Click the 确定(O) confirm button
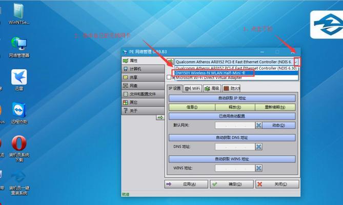This screenshot has width=343, height=205. (232, 184)
